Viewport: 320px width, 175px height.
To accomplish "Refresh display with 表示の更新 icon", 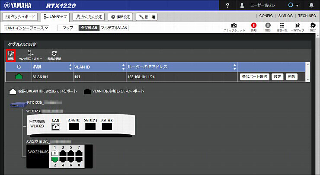I will click(54, 55).
